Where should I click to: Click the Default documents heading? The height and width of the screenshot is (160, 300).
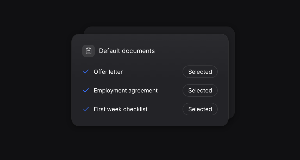point(127,51)
